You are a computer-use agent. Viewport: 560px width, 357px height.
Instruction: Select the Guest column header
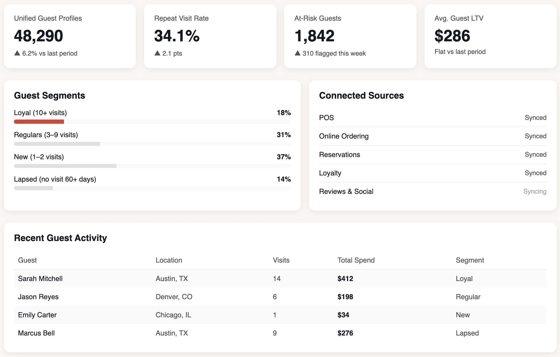[x=27, y=260]
